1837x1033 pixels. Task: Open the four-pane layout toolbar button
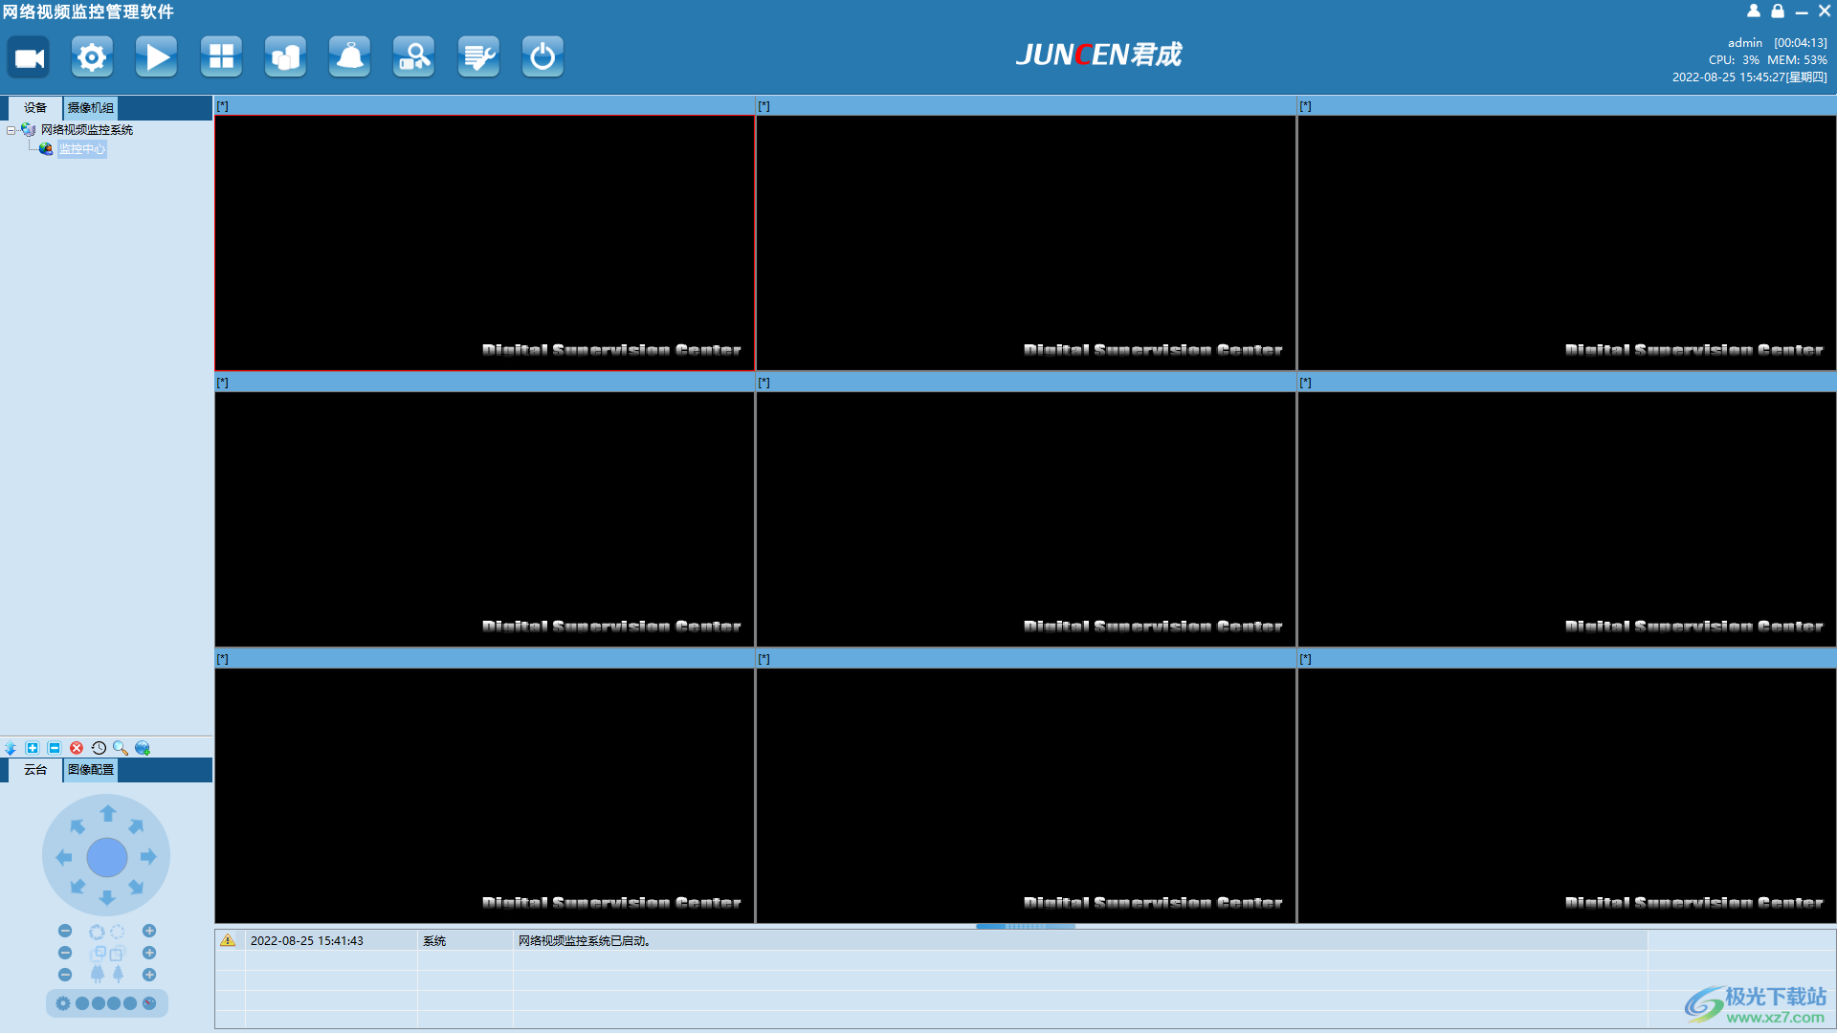tap(221, 57)
